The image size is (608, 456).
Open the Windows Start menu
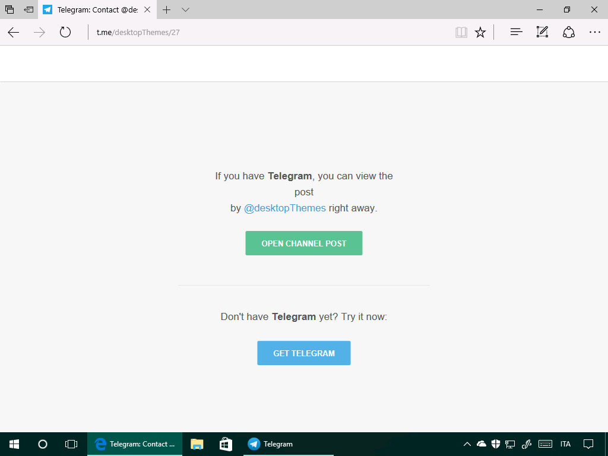[x=14, y=444]
